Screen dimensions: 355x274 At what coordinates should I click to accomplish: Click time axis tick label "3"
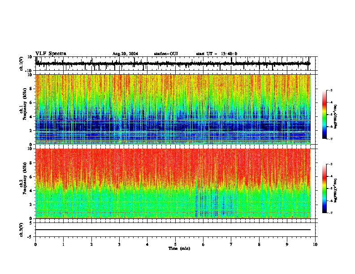tap(119, 244)
